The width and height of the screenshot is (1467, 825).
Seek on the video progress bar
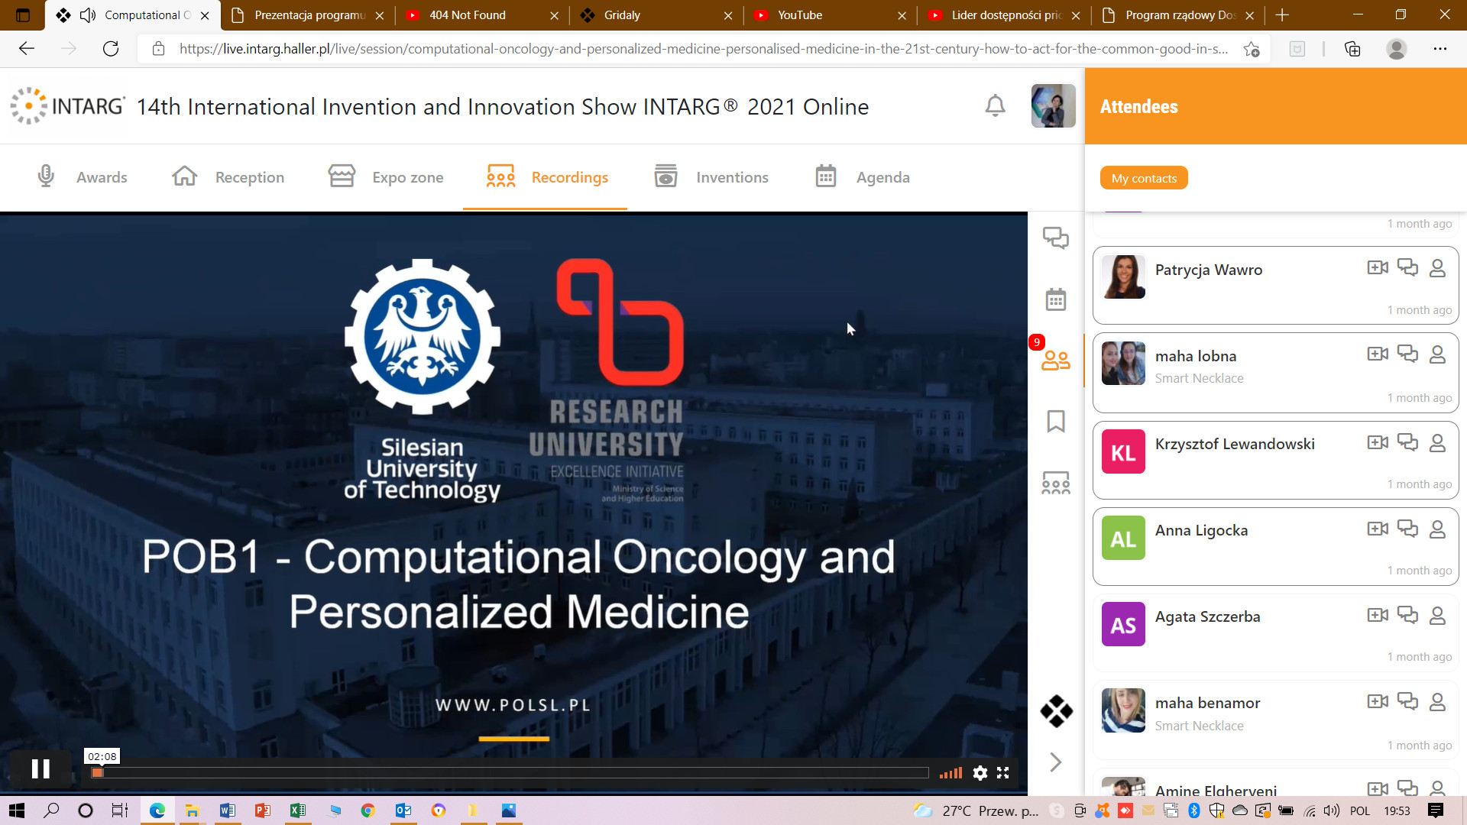click(x=510, y=773)
